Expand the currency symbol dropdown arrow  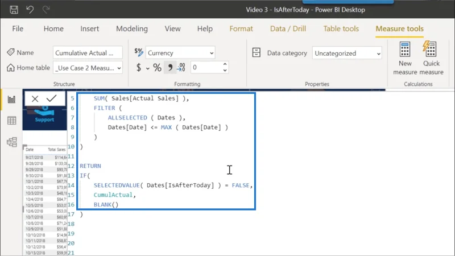148,68
